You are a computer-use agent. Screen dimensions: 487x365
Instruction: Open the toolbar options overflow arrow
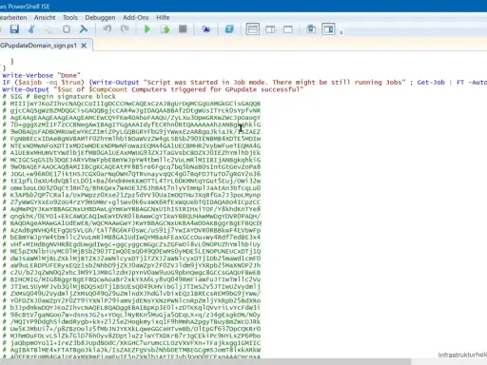pos(341,32)
